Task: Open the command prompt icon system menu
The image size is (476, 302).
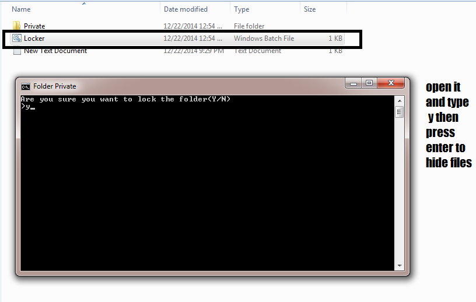Action: (x=26, y=86)
